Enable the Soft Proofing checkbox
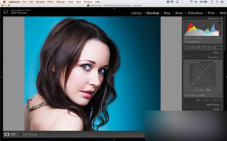This screenshot has height=141, width=227. 21,134
